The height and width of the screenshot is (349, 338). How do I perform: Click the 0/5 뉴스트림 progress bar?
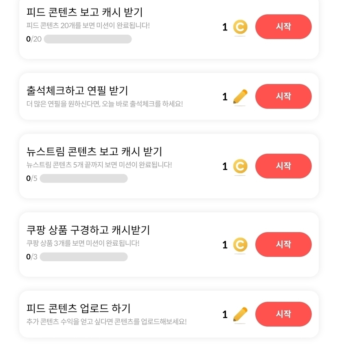pyautogui.click(x=83, y=179)
